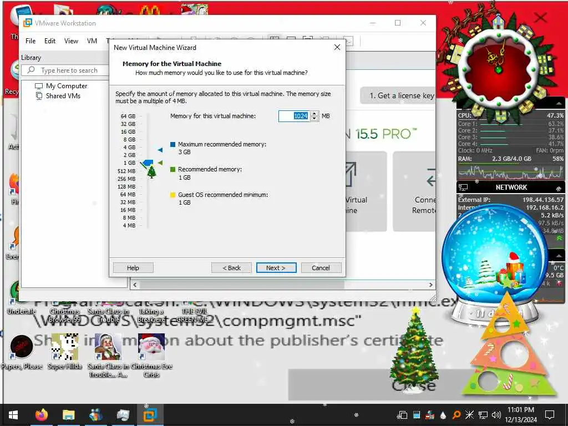Click the 64 GB memory scale label
Image resolution: width=568 pixels, height=426 pixels.
click(128, 116)
